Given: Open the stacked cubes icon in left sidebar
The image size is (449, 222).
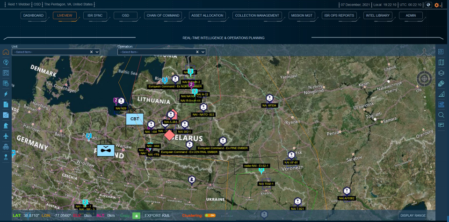Looking at the screenshot, I should (x=6, y=146).
